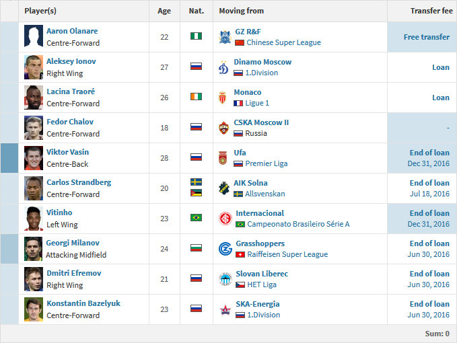457x343 pixels.
Task: Click the Ufa club crest icon
Action: pos(223,158)
